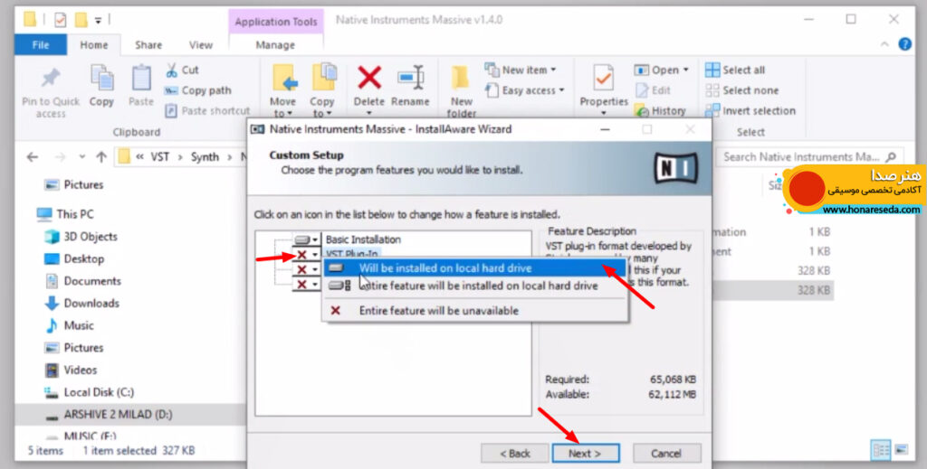Viewport: 927px width, 469px height.
Task: Select Local Disk (C:) in sidebar
Action: pos(99,392)
